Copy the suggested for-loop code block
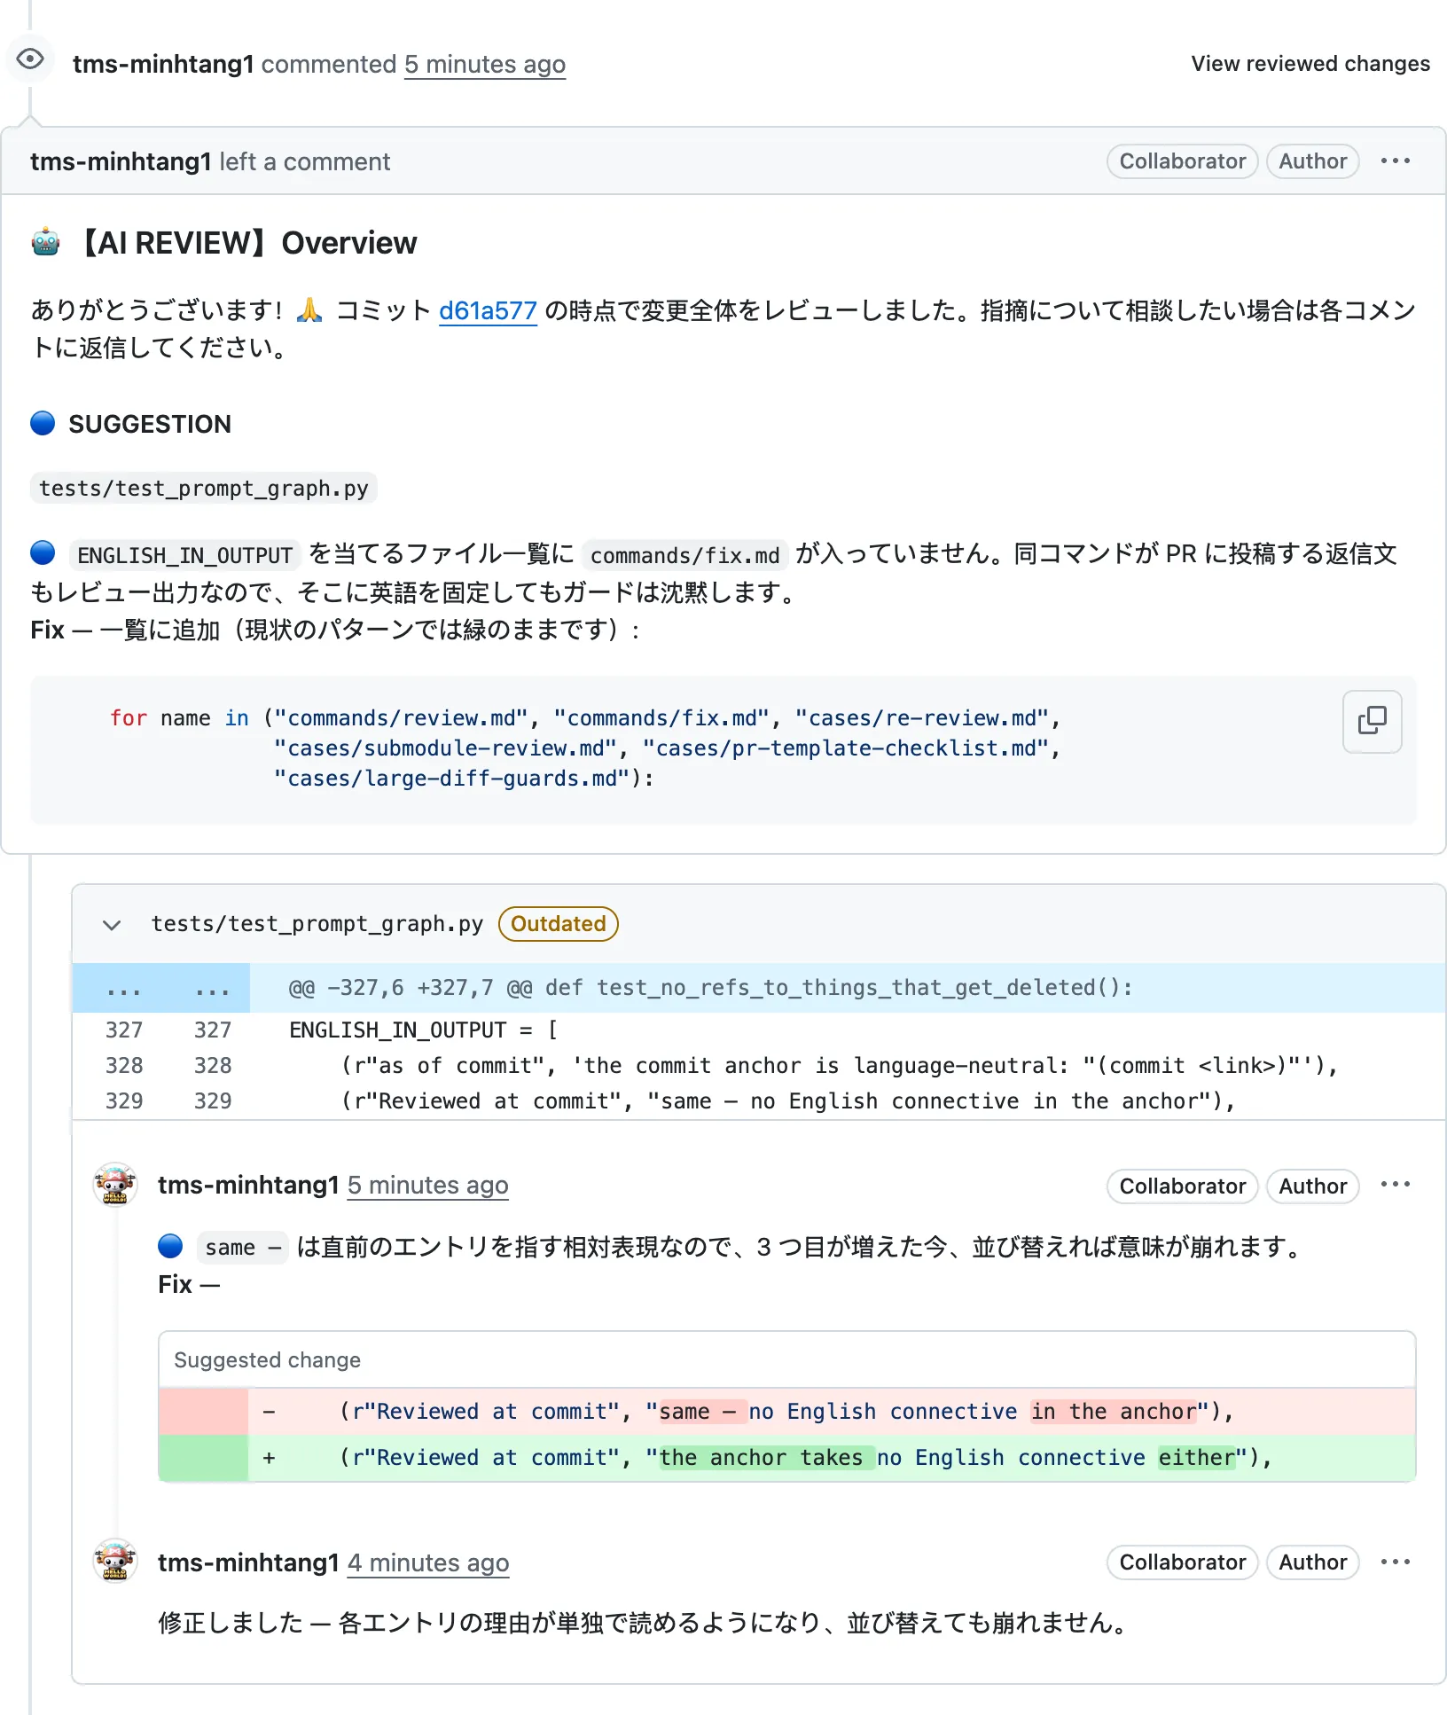 [x=1372, y=721]
